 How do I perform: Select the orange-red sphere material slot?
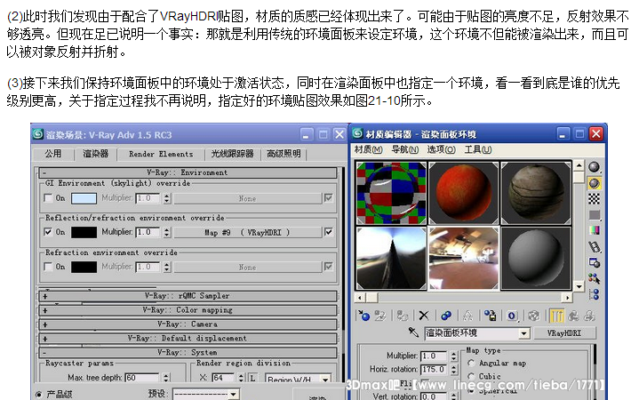point(463,193)
